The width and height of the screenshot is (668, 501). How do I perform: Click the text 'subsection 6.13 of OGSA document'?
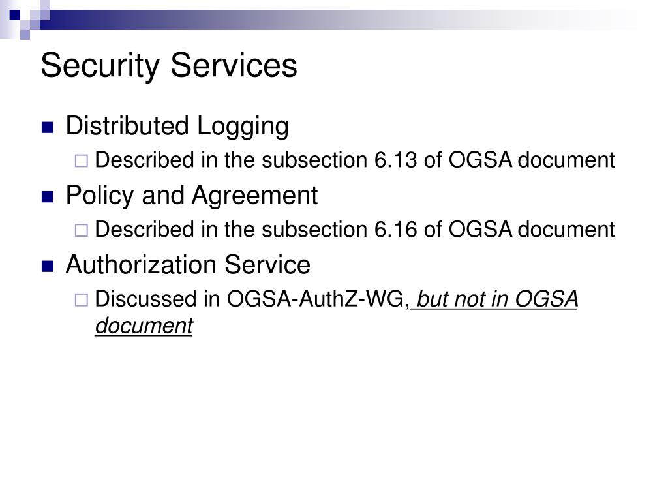click(438, 160)
